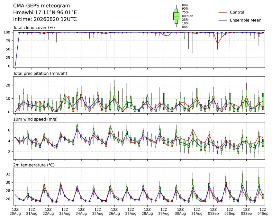Click the '12Z 02Sep' x-axis label
The image size is (272, 219).
pos(230,212)
